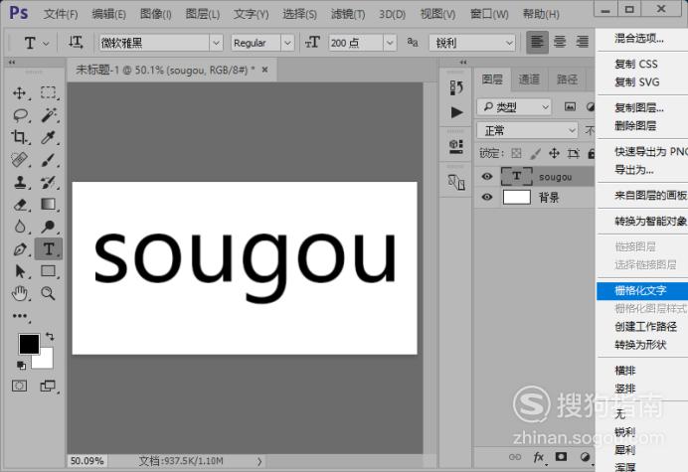Select the Hand tool
Screen dimensions: 688x472
click(20, 293)
